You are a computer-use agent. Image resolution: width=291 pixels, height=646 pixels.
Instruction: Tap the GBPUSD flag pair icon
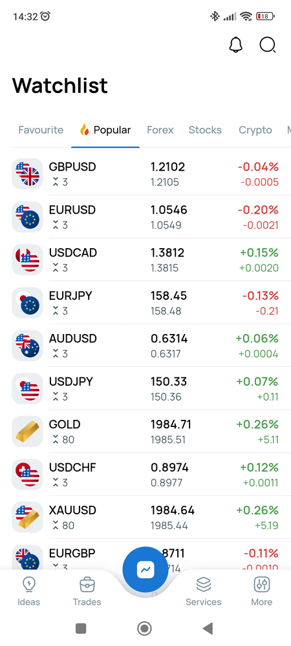pos(27,174)
